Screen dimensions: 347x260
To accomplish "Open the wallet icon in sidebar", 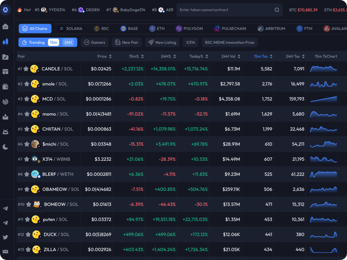I will coord(5,87).
